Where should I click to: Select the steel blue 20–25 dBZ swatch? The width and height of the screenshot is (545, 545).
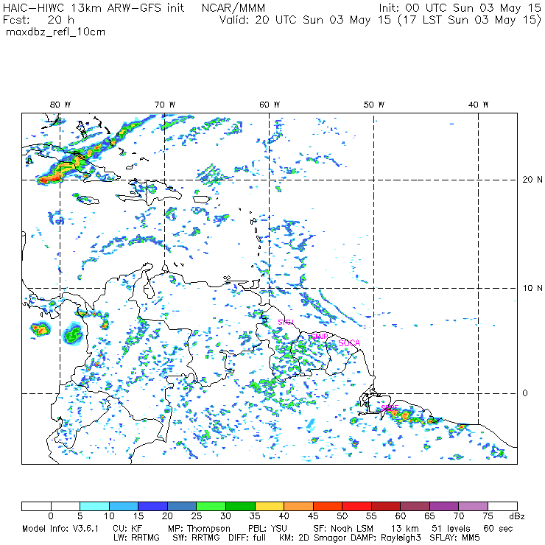pos(182,506)
